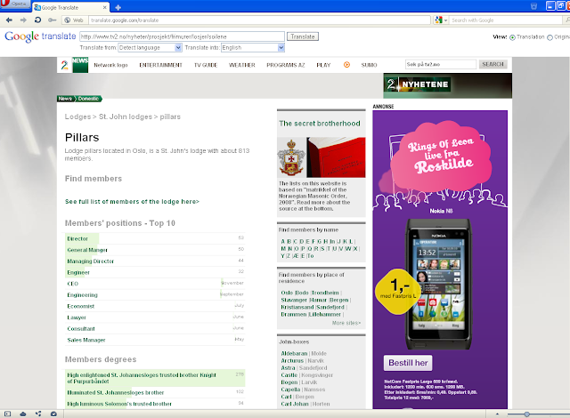Adjust the zoom slider in status bar
Image resolution: width=570 pixels, height=418 pixels.
[526, 414]
